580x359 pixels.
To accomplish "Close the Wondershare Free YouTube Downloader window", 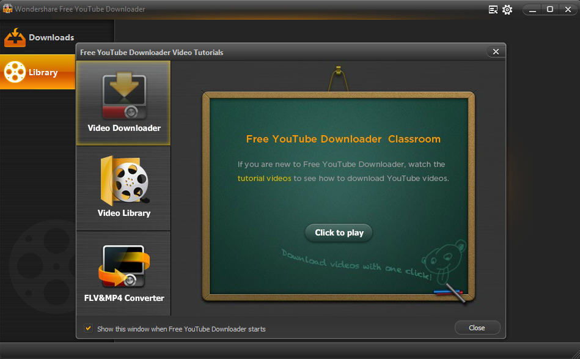I will point(568,10).
